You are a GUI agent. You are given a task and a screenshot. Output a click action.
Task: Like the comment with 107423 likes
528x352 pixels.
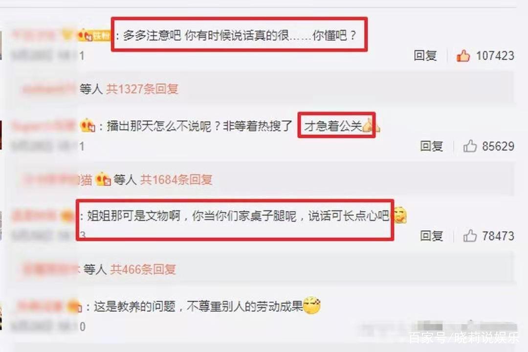coord(463,56)
